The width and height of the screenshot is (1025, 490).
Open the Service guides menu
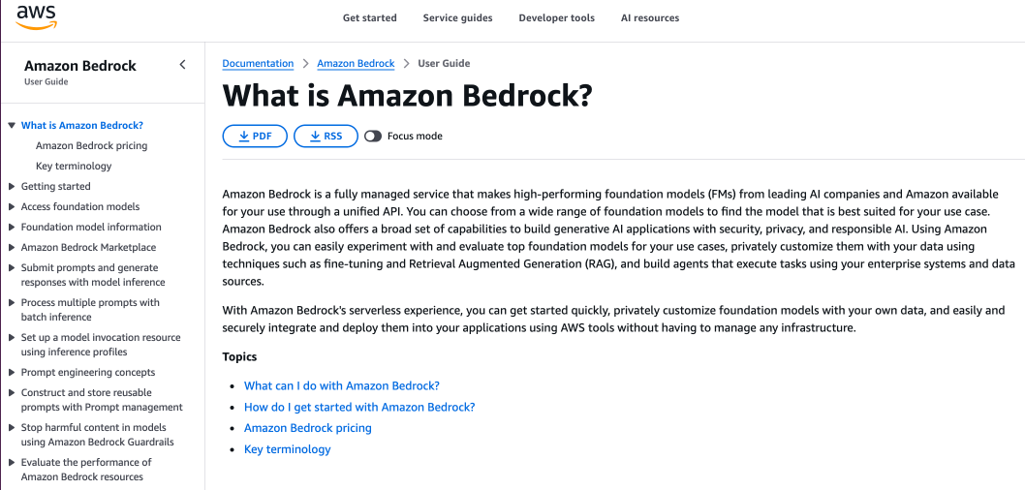pyautogui.click(x=457, y=18)
